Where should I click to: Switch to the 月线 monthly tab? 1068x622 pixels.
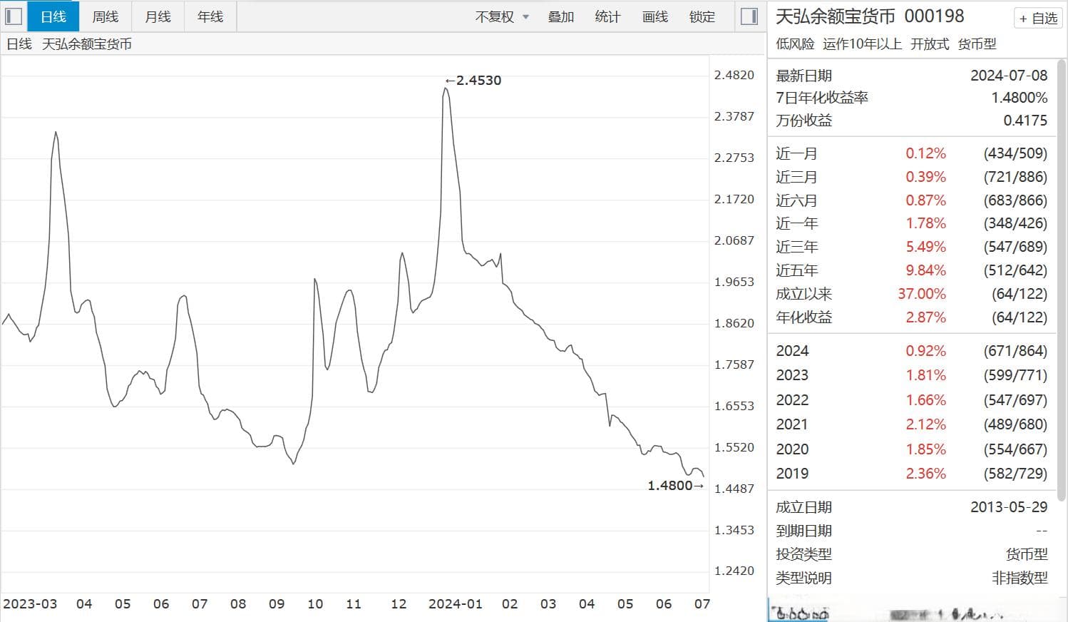point(158,16)
